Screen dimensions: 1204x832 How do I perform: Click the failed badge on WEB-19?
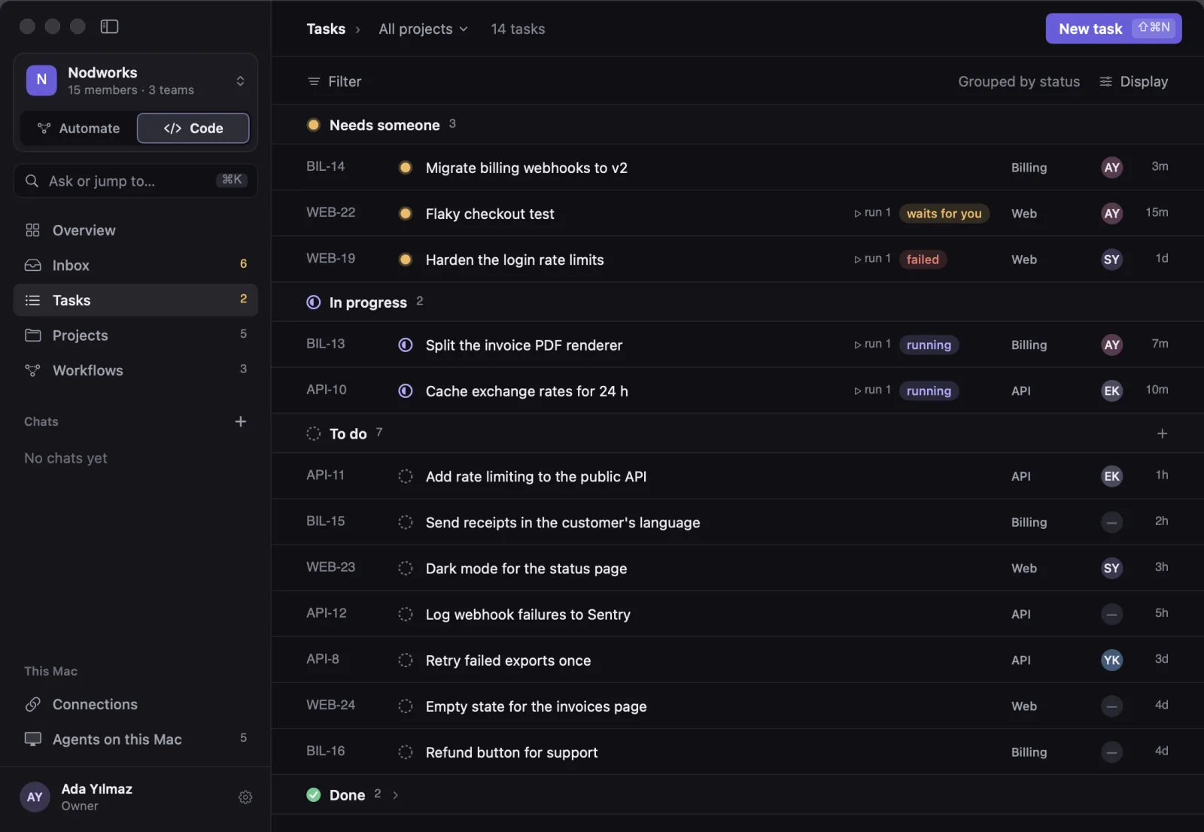pyautogui.click(x=923, y=260)
